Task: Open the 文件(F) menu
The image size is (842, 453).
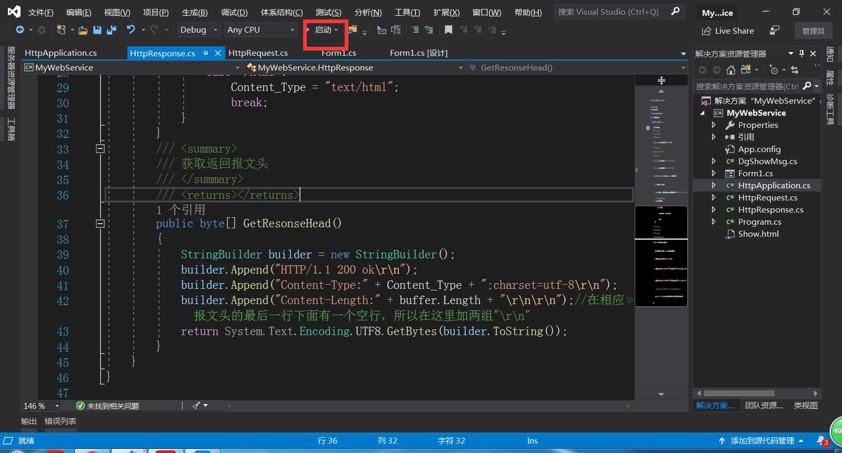Action: tap(41, 12)
